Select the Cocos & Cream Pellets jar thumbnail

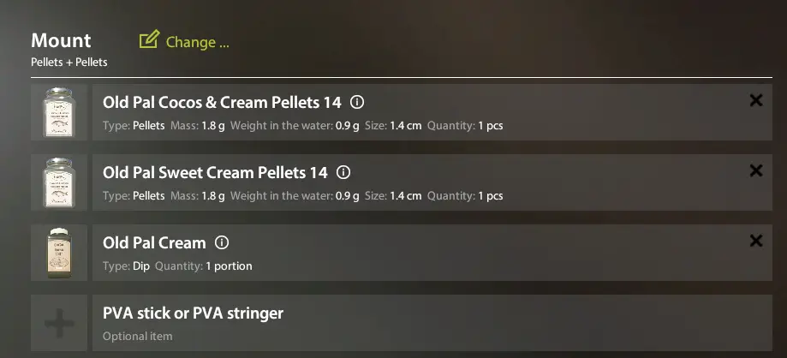click(x=59, y=112)
